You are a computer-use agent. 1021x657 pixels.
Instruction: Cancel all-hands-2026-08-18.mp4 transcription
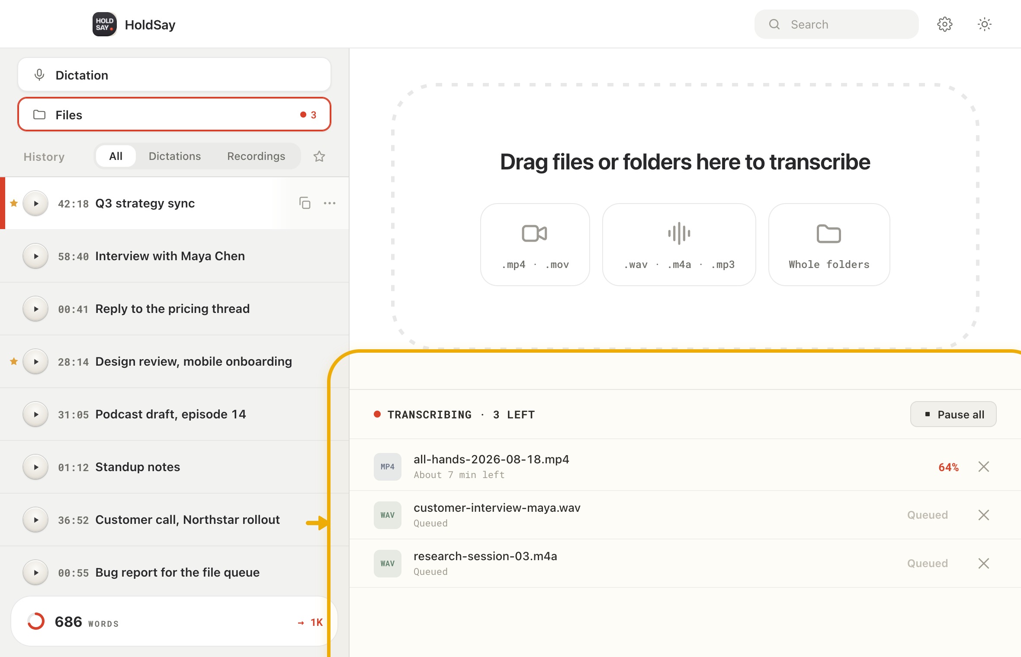[984, 467]
